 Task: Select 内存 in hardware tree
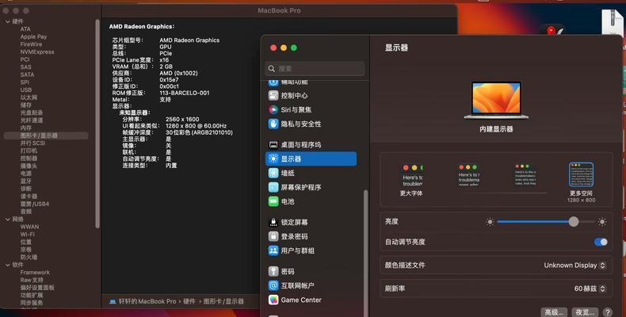click(x=26, y=128)
